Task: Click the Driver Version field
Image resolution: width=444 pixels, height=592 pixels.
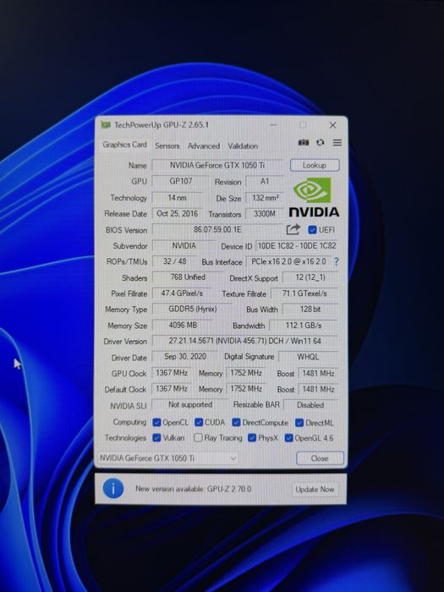Action: (244, 341)
